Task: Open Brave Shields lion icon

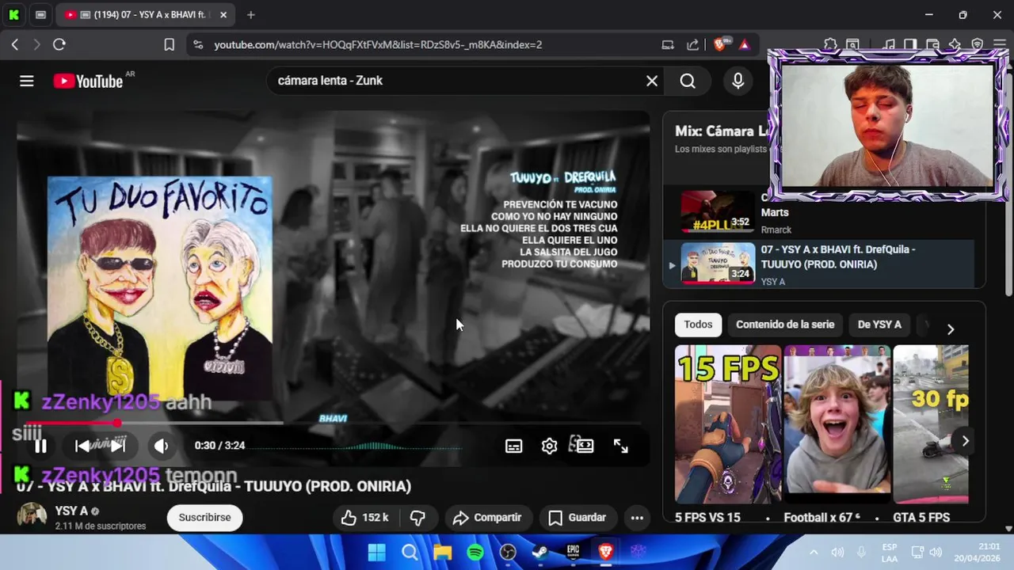Action: click(x=720, y=44)
